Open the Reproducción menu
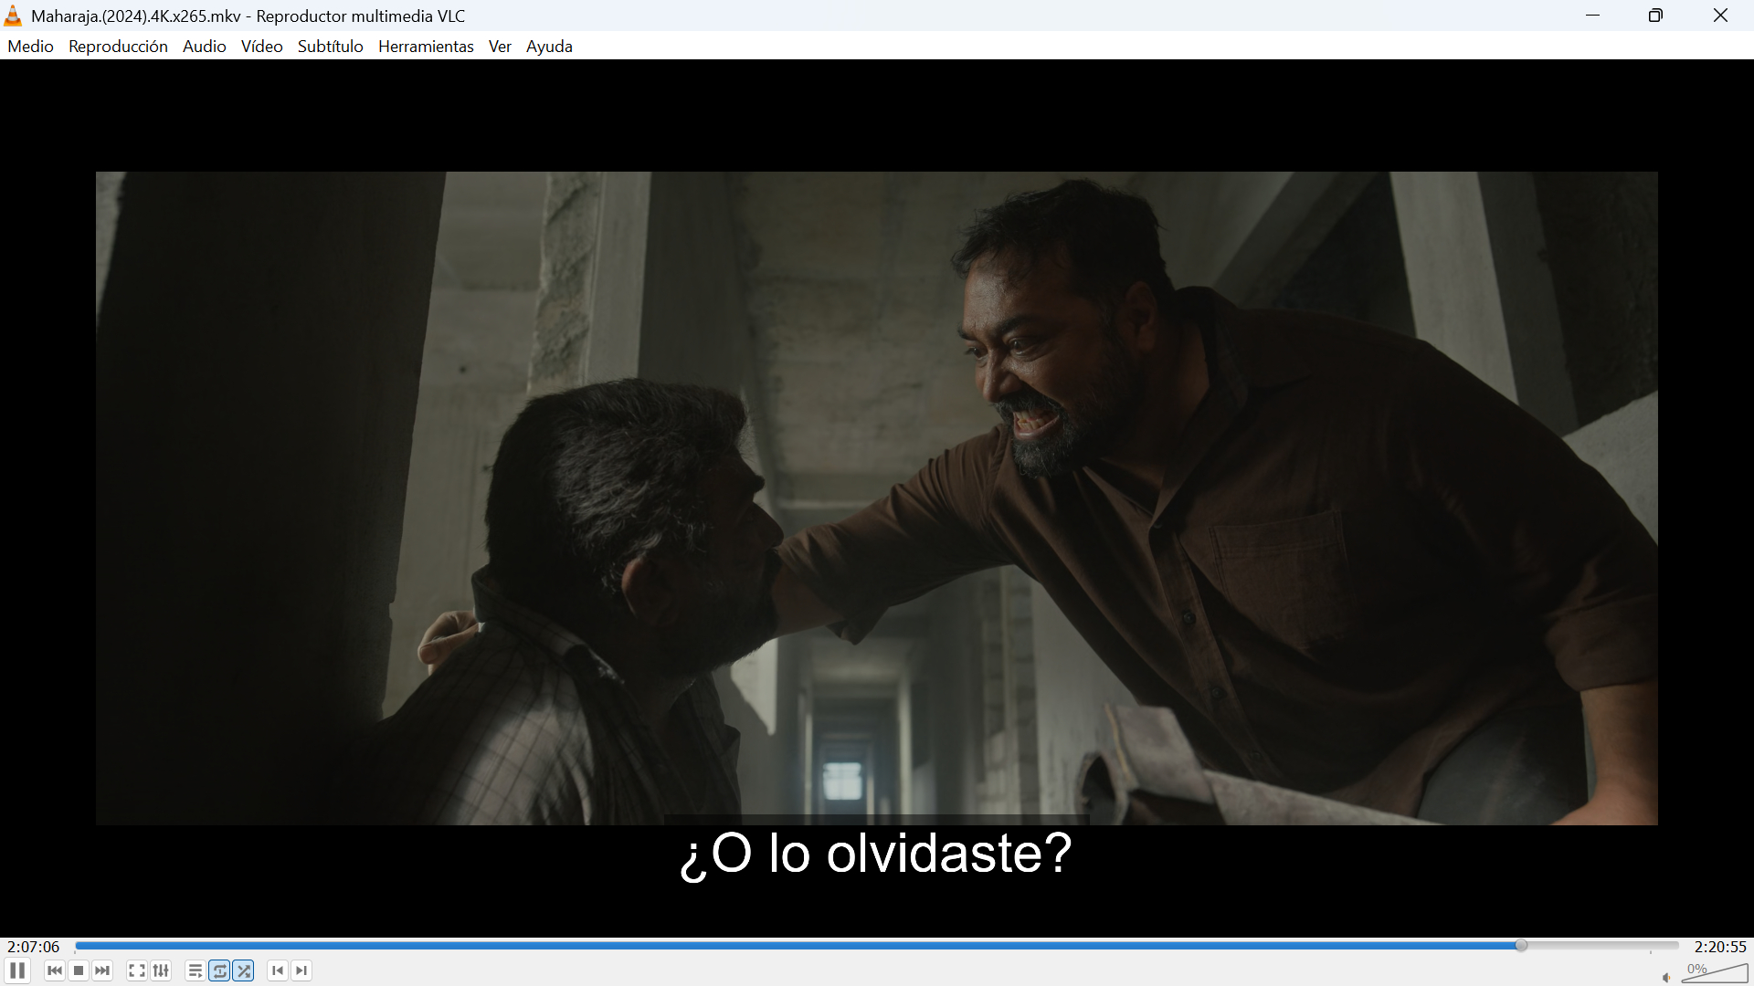Screen dimensions: 1754x986 (x=118, y=47)
